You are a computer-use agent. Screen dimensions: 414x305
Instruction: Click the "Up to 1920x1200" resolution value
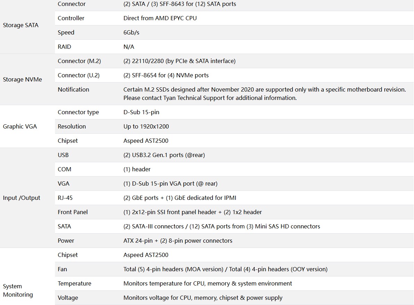tap(146, 126)
